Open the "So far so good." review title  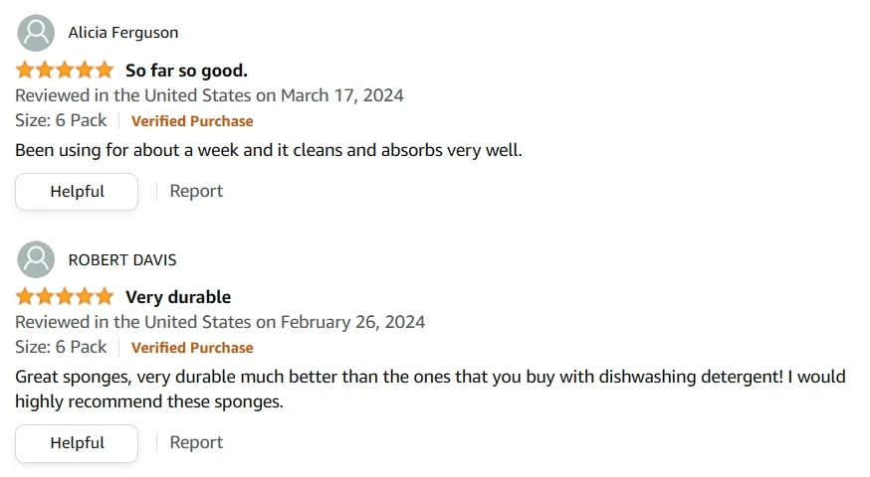(186, 71)
